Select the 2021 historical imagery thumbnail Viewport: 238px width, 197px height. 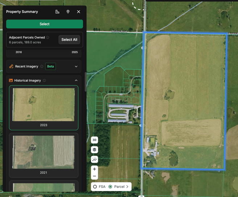click(x=44, y=155)
